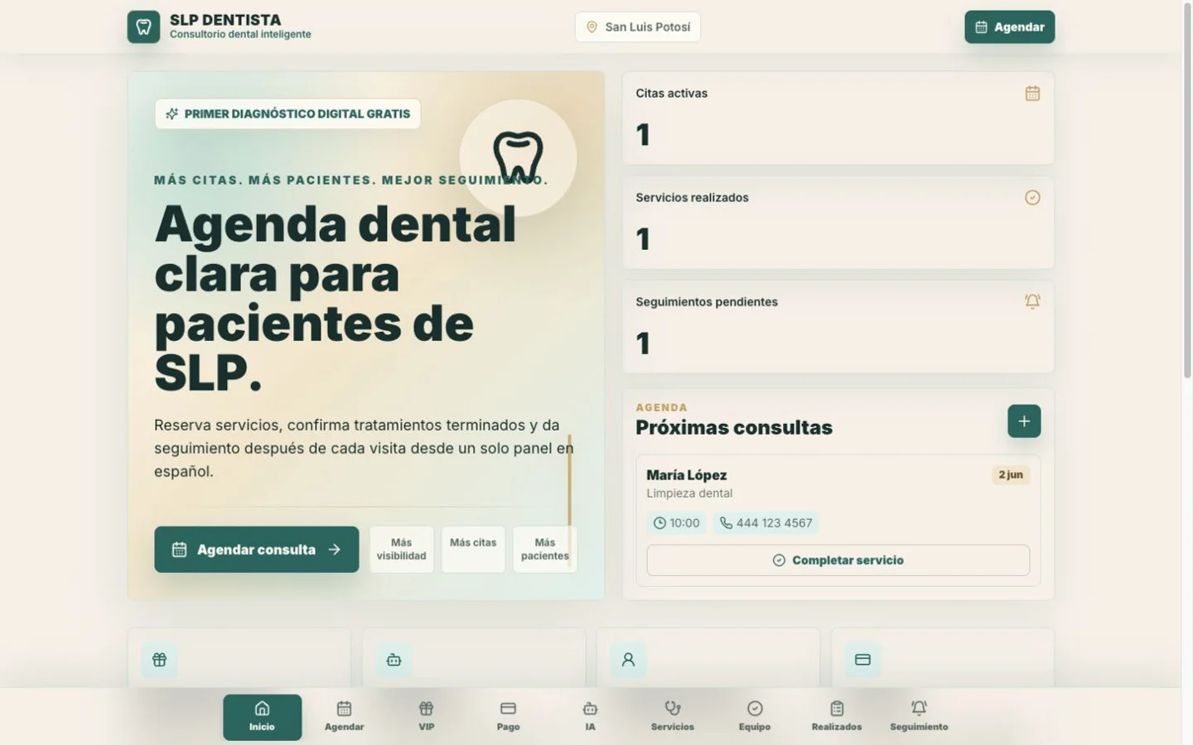Click the SLP DENTISTA brand name
1193x745 pixels.
(225, 20)
